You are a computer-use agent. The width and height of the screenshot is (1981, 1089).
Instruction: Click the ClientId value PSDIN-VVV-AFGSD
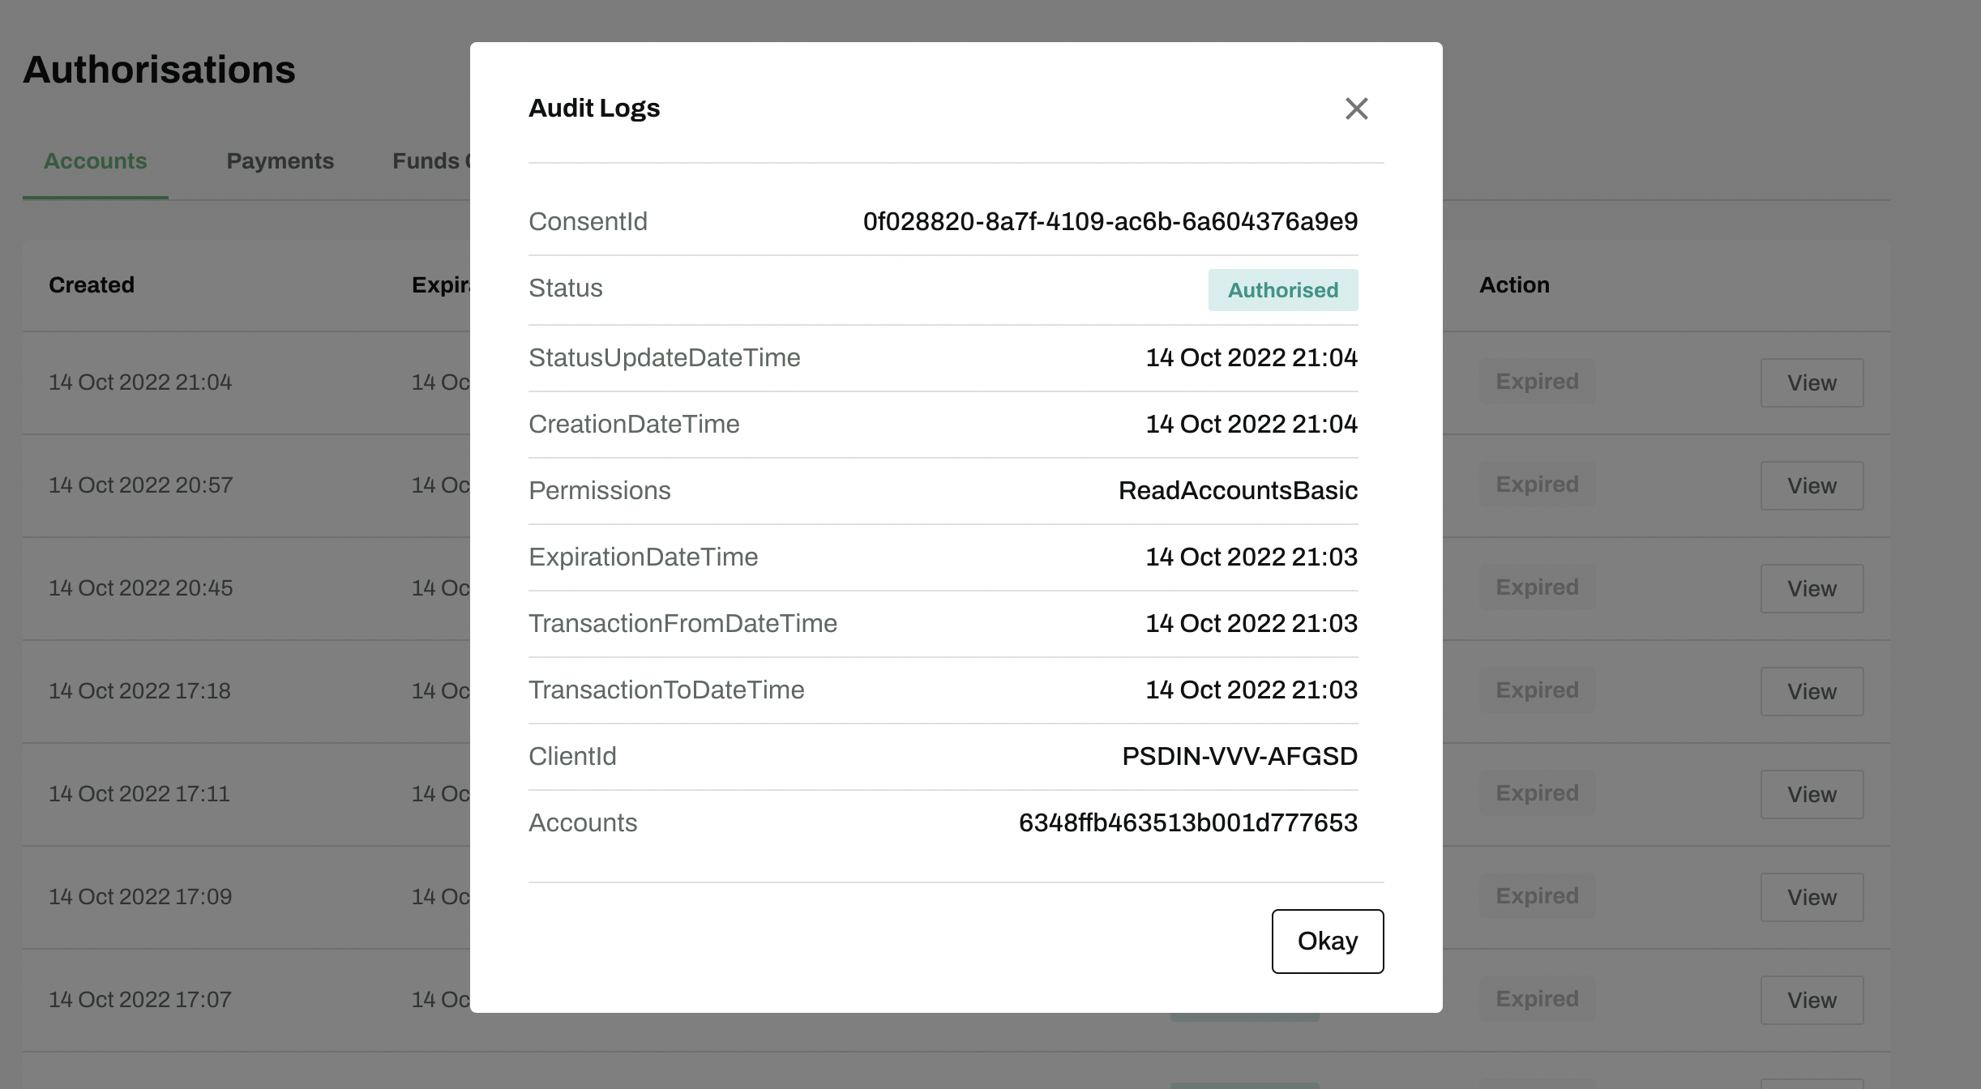[1239, 756]
